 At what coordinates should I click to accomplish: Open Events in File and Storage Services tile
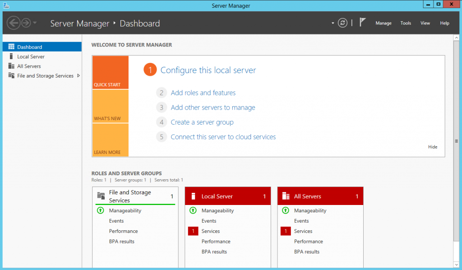tap(116, 221)
